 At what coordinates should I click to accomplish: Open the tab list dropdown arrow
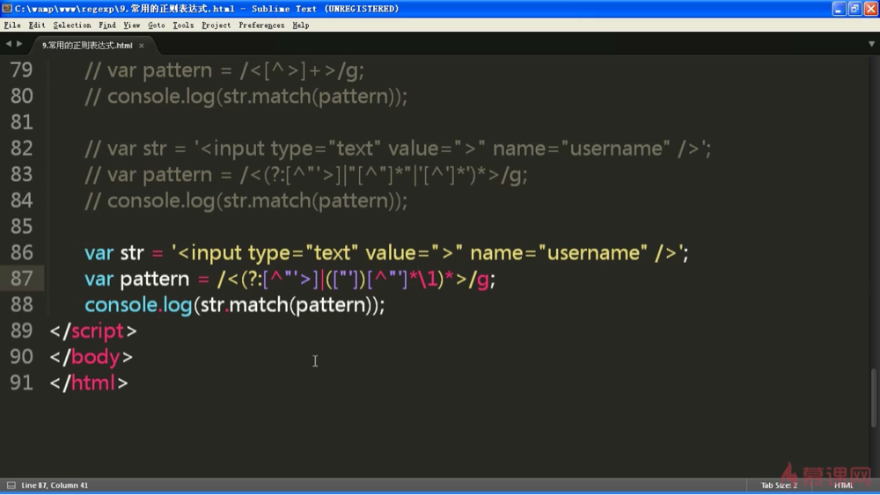click(x=871, y=44)
